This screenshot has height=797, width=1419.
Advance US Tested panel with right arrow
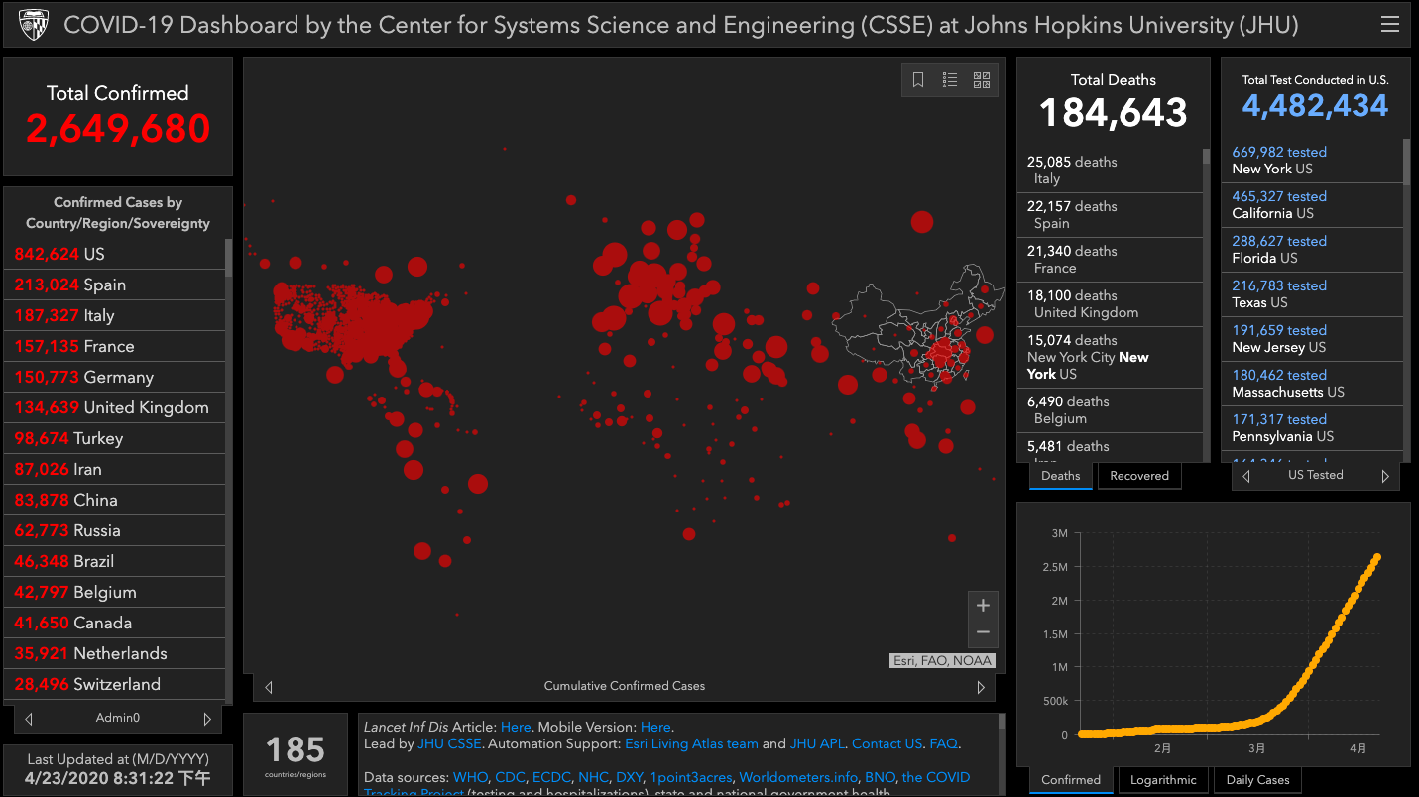click(1385, 476)
